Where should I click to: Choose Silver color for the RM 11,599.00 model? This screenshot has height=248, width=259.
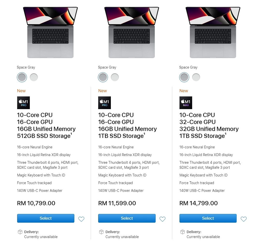[115, 77]
